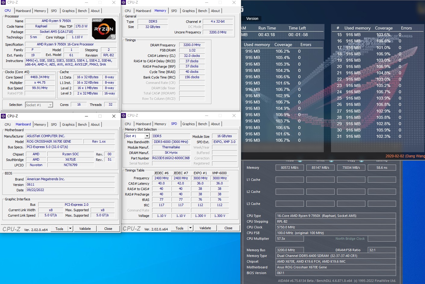Click the Version label in the memory test window
Viewport: 425px width, 284px height.
252,19
